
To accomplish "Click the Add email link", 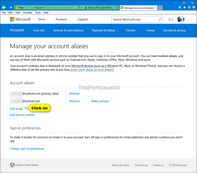I will pos(16,109).
